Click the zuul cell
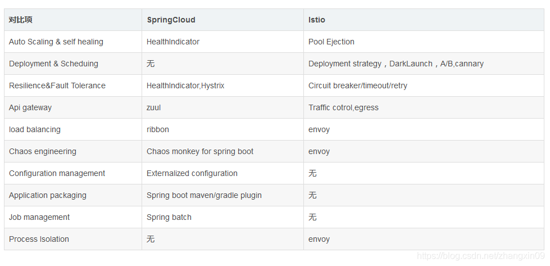This screenshot has width=550, height=266. coord(153,107)
